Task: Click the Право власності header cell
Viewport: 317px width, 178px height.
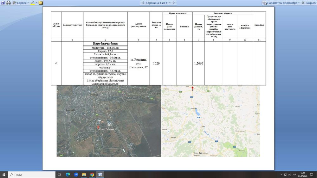Action: (x=178, y=13)
